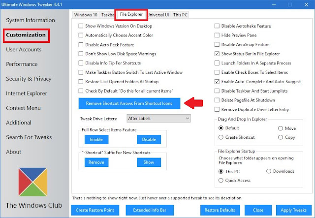This screenshot has height=218, width=315.
Task: Go to User Accounts section
Action: [x=24, y=49]
